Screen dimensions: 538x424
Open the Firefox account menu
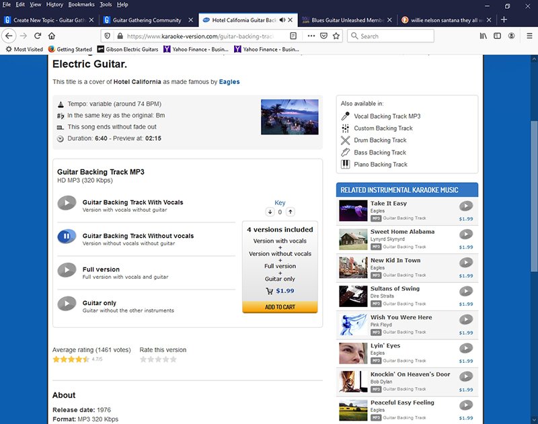pyautogui.click(x=511, y=36)
